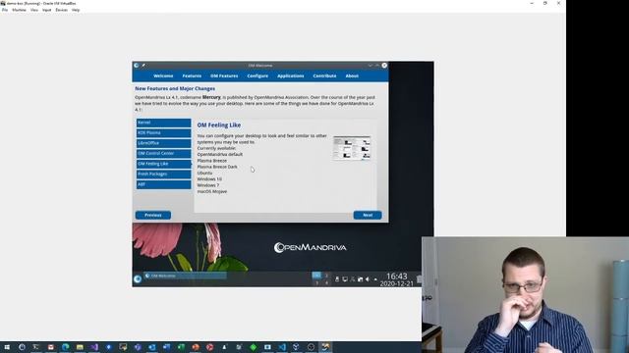Open VS Code from the Windows taskbar

coord(282,347)
